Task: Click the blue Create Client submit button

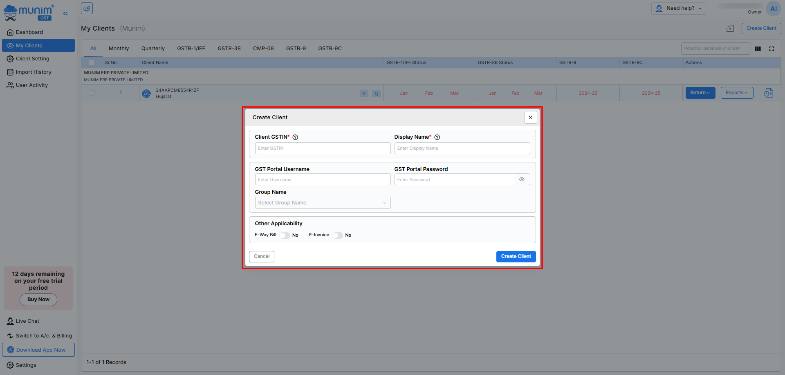Action: tap(516, 256)
